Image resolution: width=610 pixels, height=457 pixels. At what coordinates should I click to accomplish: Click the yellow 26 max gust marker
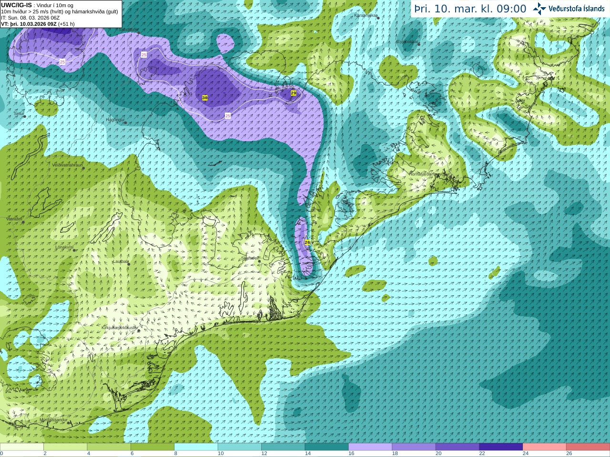pos(307,242)
